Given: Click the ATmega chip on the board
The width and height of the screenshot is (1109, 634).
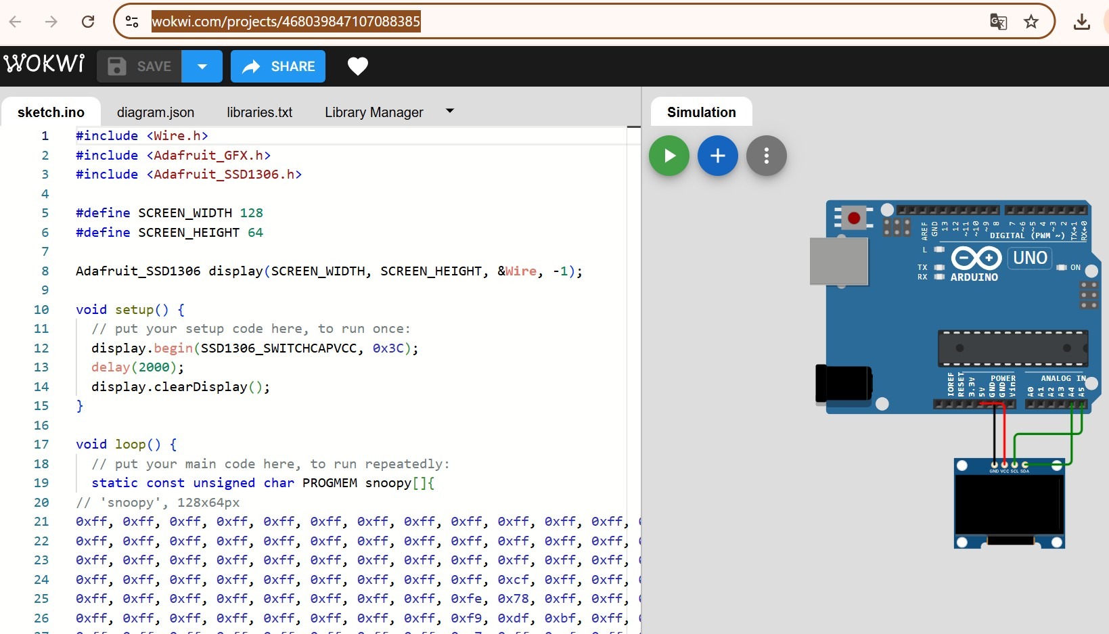Looking at the screenshot, I should pos(1013,348).
